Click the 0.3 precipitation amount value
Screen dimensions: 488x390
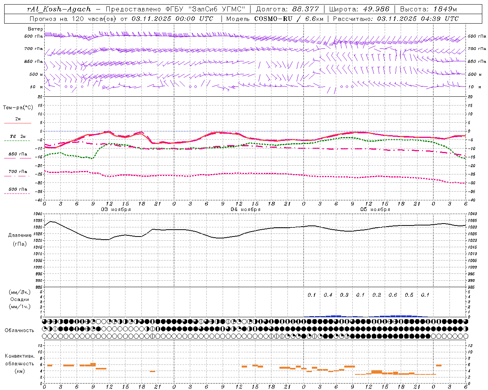tap(344, 295)
